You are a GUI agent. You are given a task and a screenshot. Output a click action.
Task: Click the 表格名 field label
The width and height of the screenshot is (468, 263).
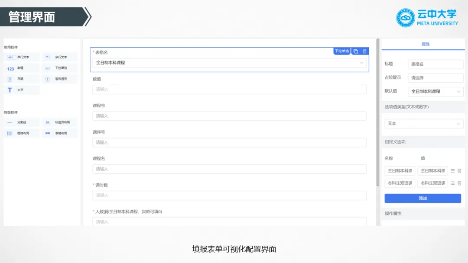(x=101, y=52)
